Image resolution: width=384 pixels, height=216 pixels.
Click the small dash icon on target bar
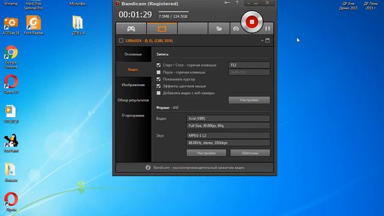[262, 41]
